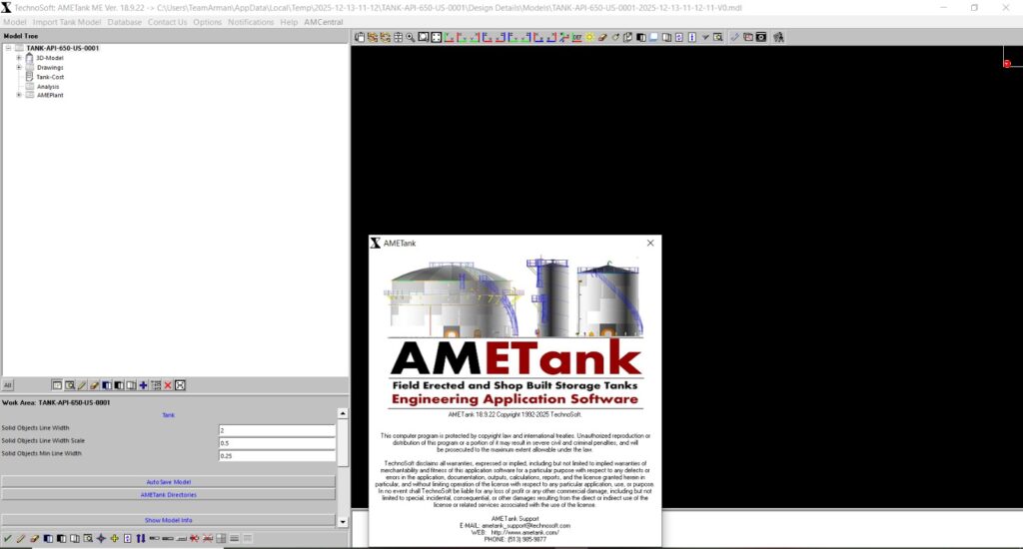1023x549 pixels.
Task: Select the zoom-box window icon in viewport toolbar
Action: point(424,37)
